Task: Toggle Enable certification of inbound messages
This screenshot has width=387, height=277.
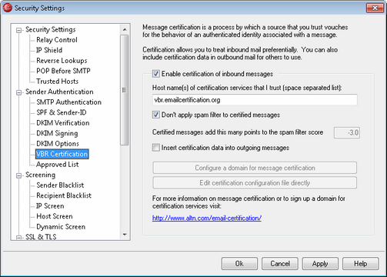Action: (x=156, y=74)
